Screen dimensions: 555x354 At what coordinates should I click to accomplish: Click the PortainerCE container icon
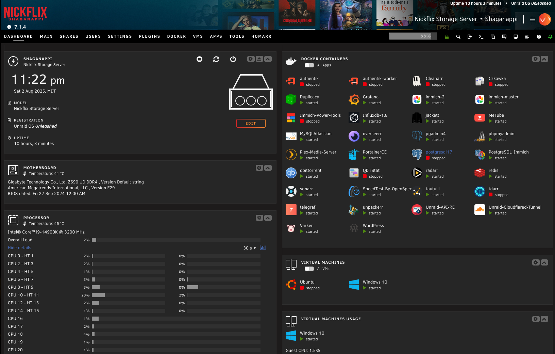click(354, 155)
